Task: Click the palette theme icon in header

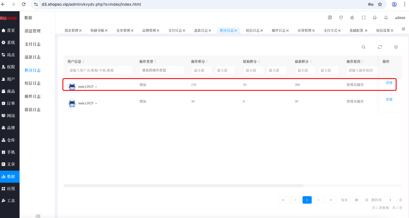Action: 341,18
